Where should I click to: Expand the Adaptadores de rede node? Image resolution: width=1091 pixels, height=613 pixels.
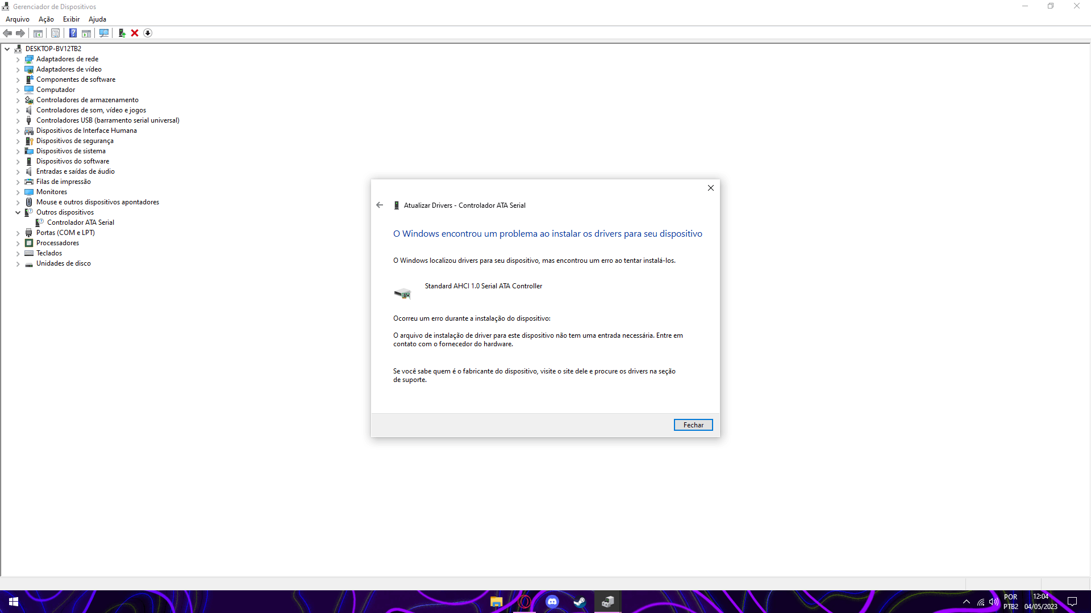(x=18, y=59)
